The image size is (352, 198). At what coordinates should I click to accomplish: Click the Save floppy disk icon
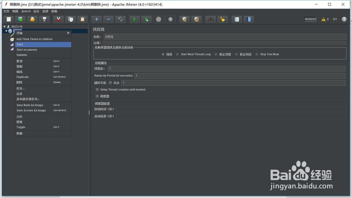point(44,19)
